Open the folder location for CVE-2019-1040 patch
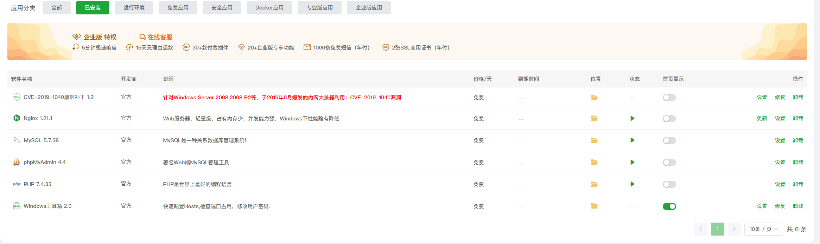This screenshot has height=244, width=820. [x=594, y=97]
